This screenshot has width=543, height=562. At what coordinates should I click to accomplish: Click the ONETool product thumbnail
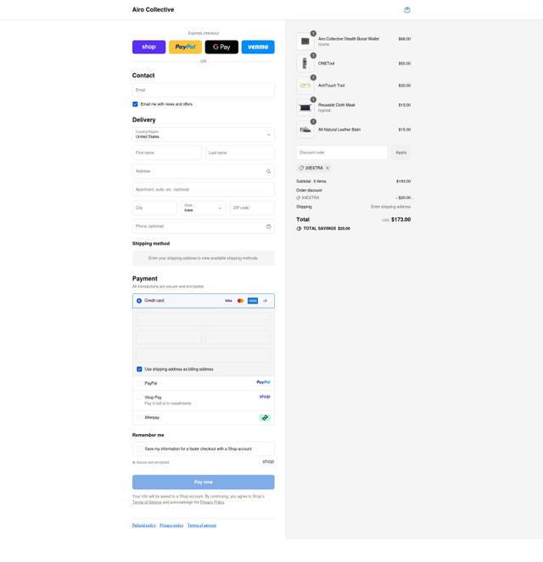tap(305, 64)
